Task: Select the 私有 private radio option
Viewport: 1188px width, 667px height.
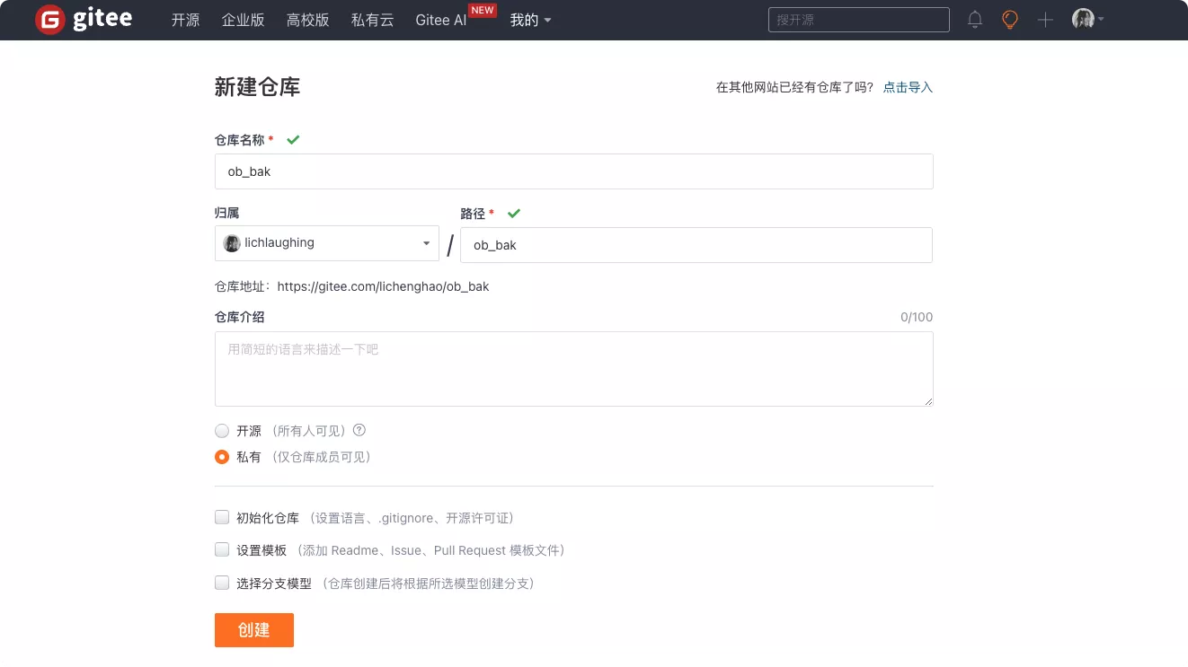Action: 222,457
